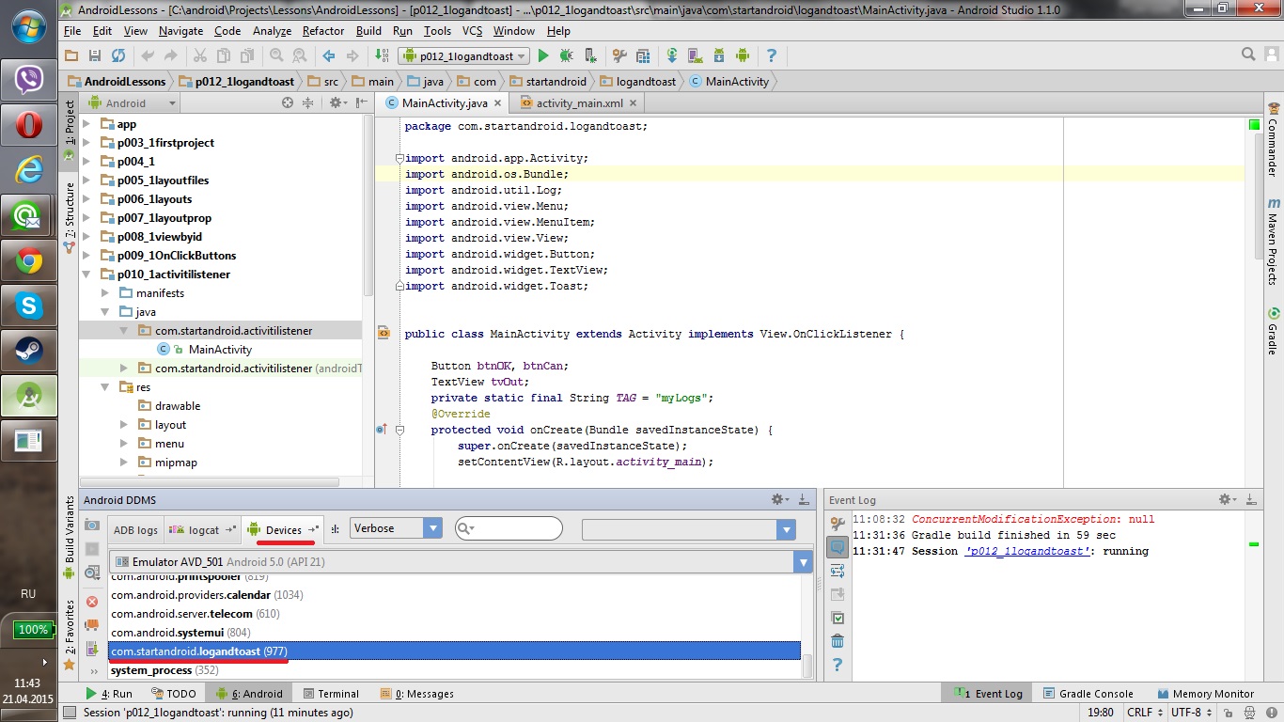This screenshot has height=722, width=1284.
Task: Toggle the Event Log balloon notifications icon
Action: click(838, 547)
